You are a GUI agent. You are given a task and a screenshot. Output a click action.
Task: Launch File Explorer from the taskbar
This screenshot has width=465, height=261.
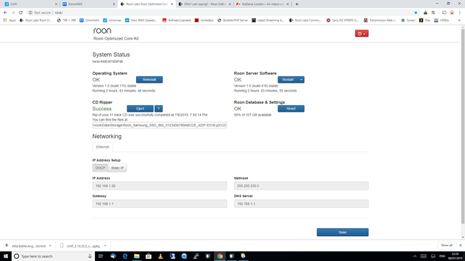(x=137, y=256)
